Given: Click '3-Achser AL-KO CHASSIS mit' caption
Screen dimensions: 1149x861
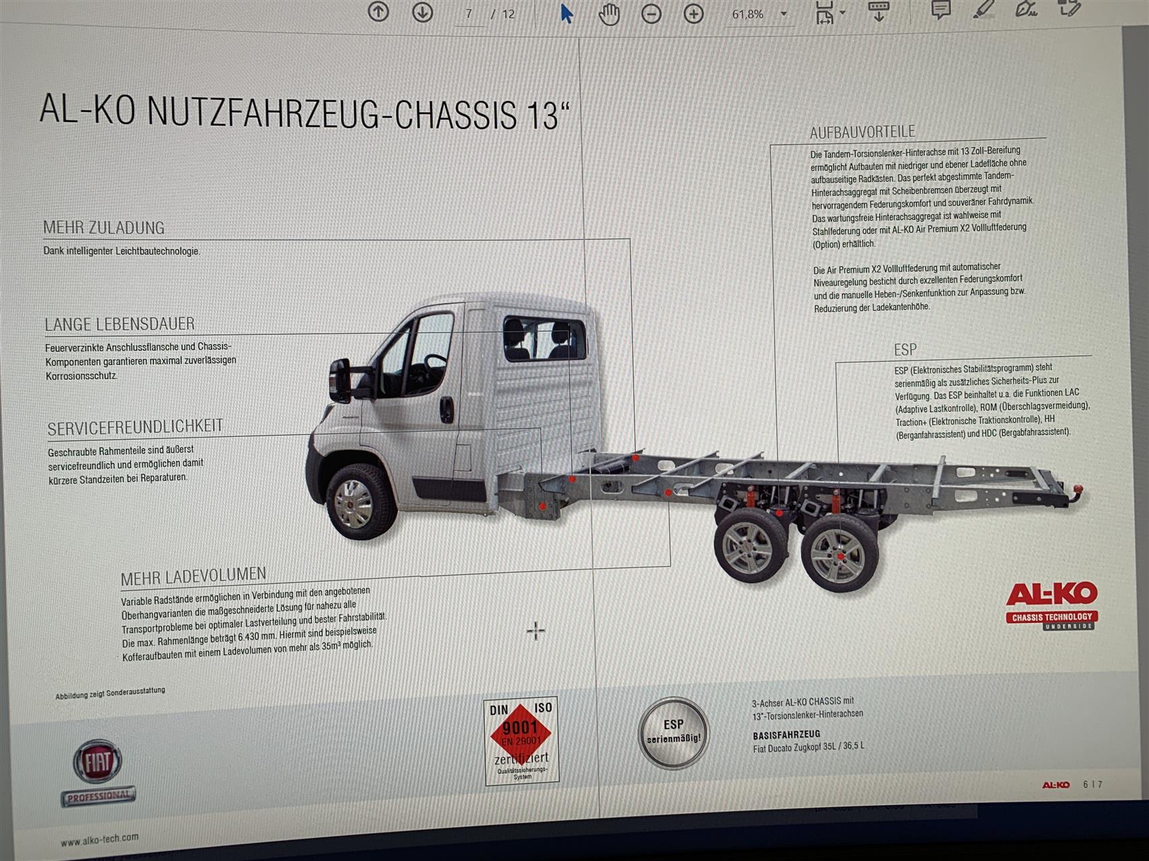Looking at the screenshot, I should click(802, 702).
